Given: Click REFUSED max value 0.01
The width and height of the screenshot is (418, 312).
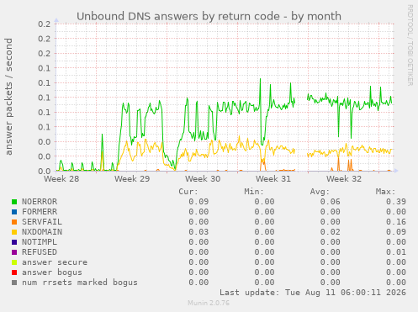Looking at the screenshot, I should [x=396, y=252].
